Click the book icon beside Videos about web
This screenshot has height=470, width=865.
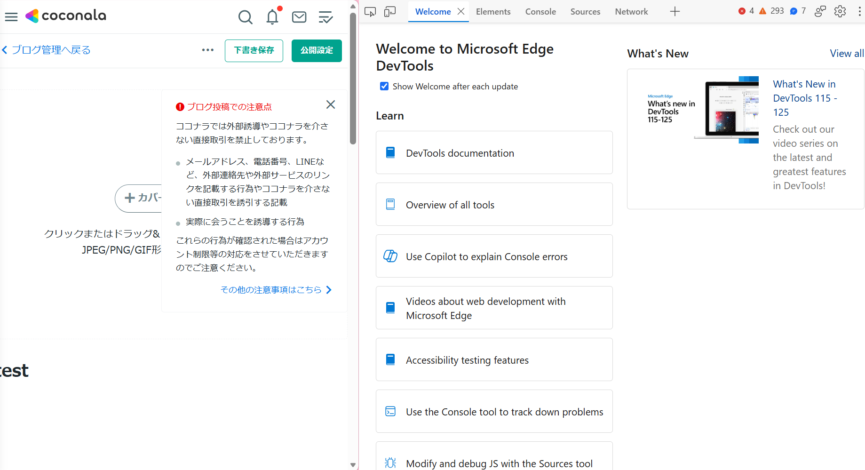390,308
